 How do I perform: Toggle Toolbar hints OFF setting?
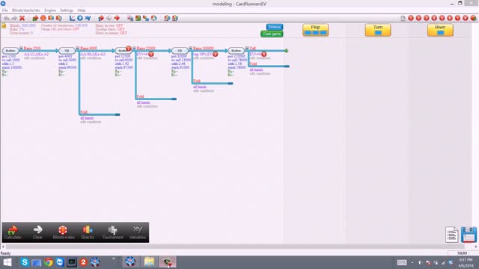110,29
